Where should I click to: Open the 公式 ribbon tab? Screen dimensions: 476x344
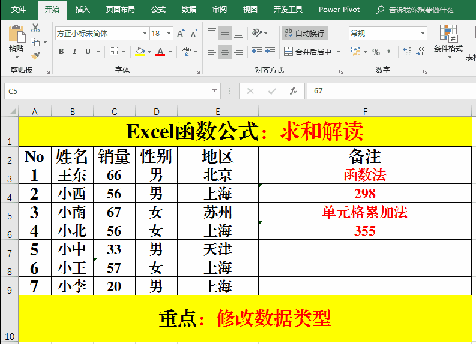click(x=158, y=10)
